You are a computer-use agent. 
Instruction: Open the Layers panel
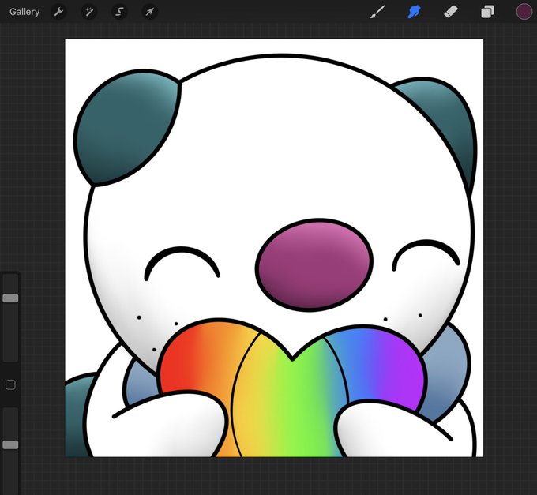pos(487,12)
